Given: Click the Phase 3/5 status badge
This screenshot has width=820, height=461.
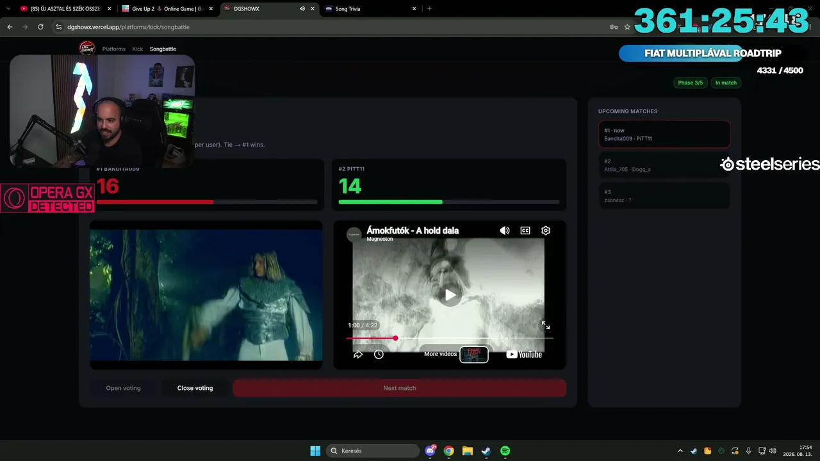Looking at the screenshot, I should coord(690,83).
